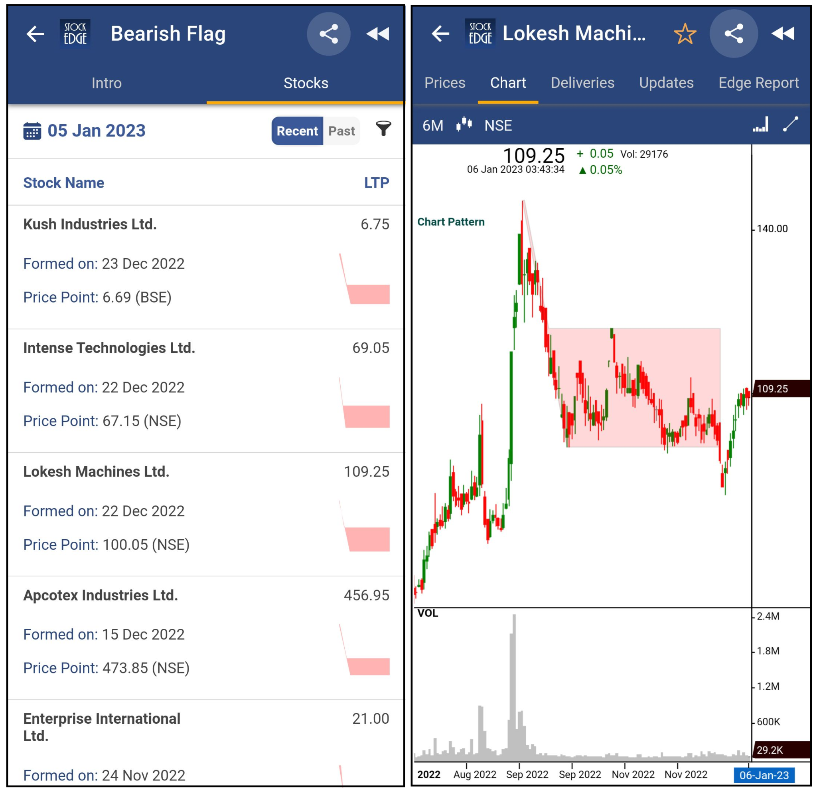
Task: Switch the scan view to Past
Action: 341,131
